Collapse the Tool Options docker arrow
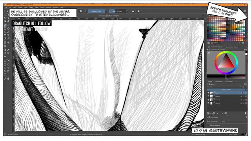Image resolution: width=251 pixels, height=141 pixels. pyautogui.click(x=208, y=117)
